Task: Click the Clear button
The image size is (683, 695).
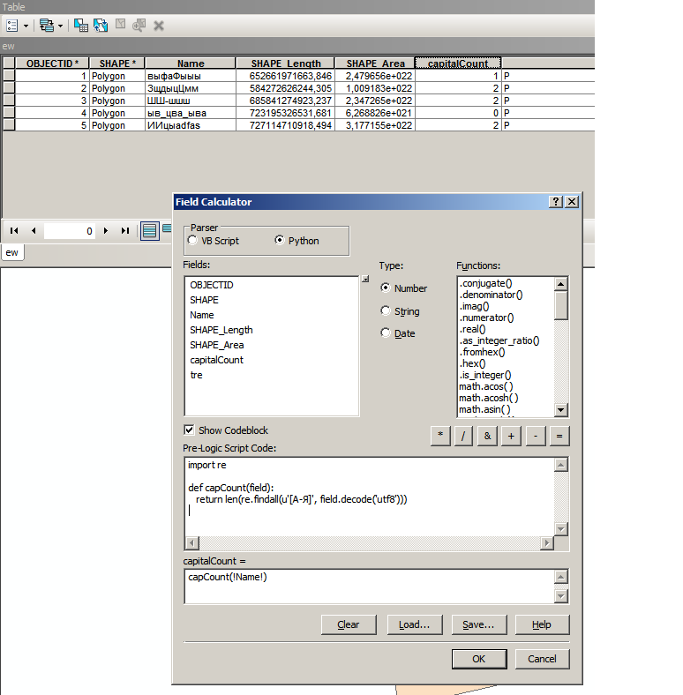Action: click(349, 624)
